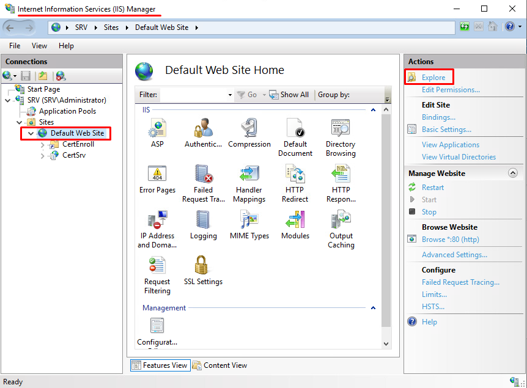Click the Save connections toolbar icon
Viewport: 527px width, 388px height.
coord(26,76)
